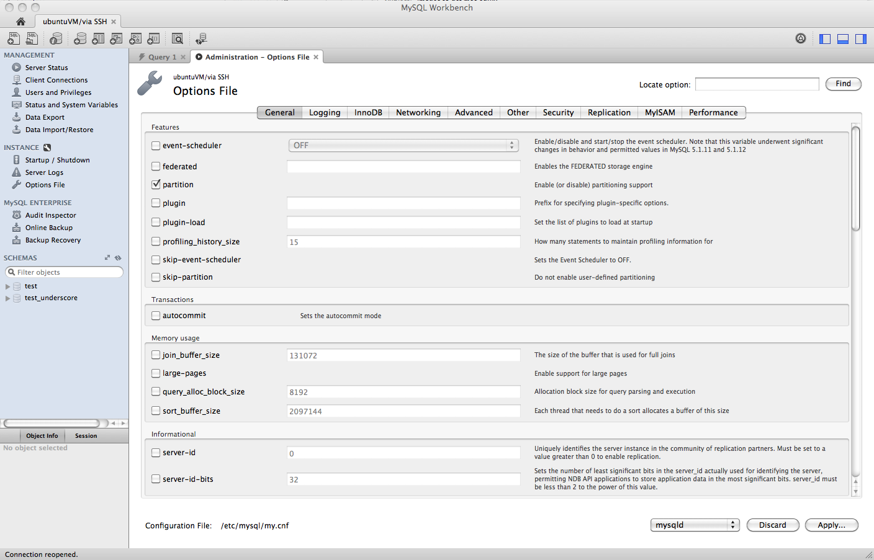Switch to the InnoDB tab
Image resolution: width=874 pixels, height=560 pixels.
point(368,112)
